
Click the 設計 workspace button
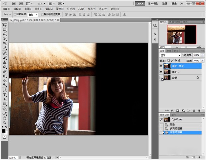[165, 3]
